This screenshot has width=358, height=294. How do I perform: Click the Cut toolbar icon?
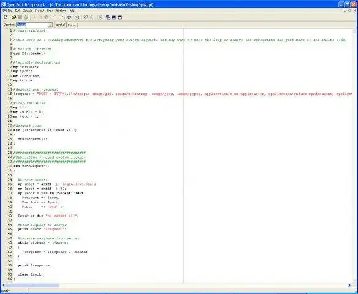tap(34, 17)
